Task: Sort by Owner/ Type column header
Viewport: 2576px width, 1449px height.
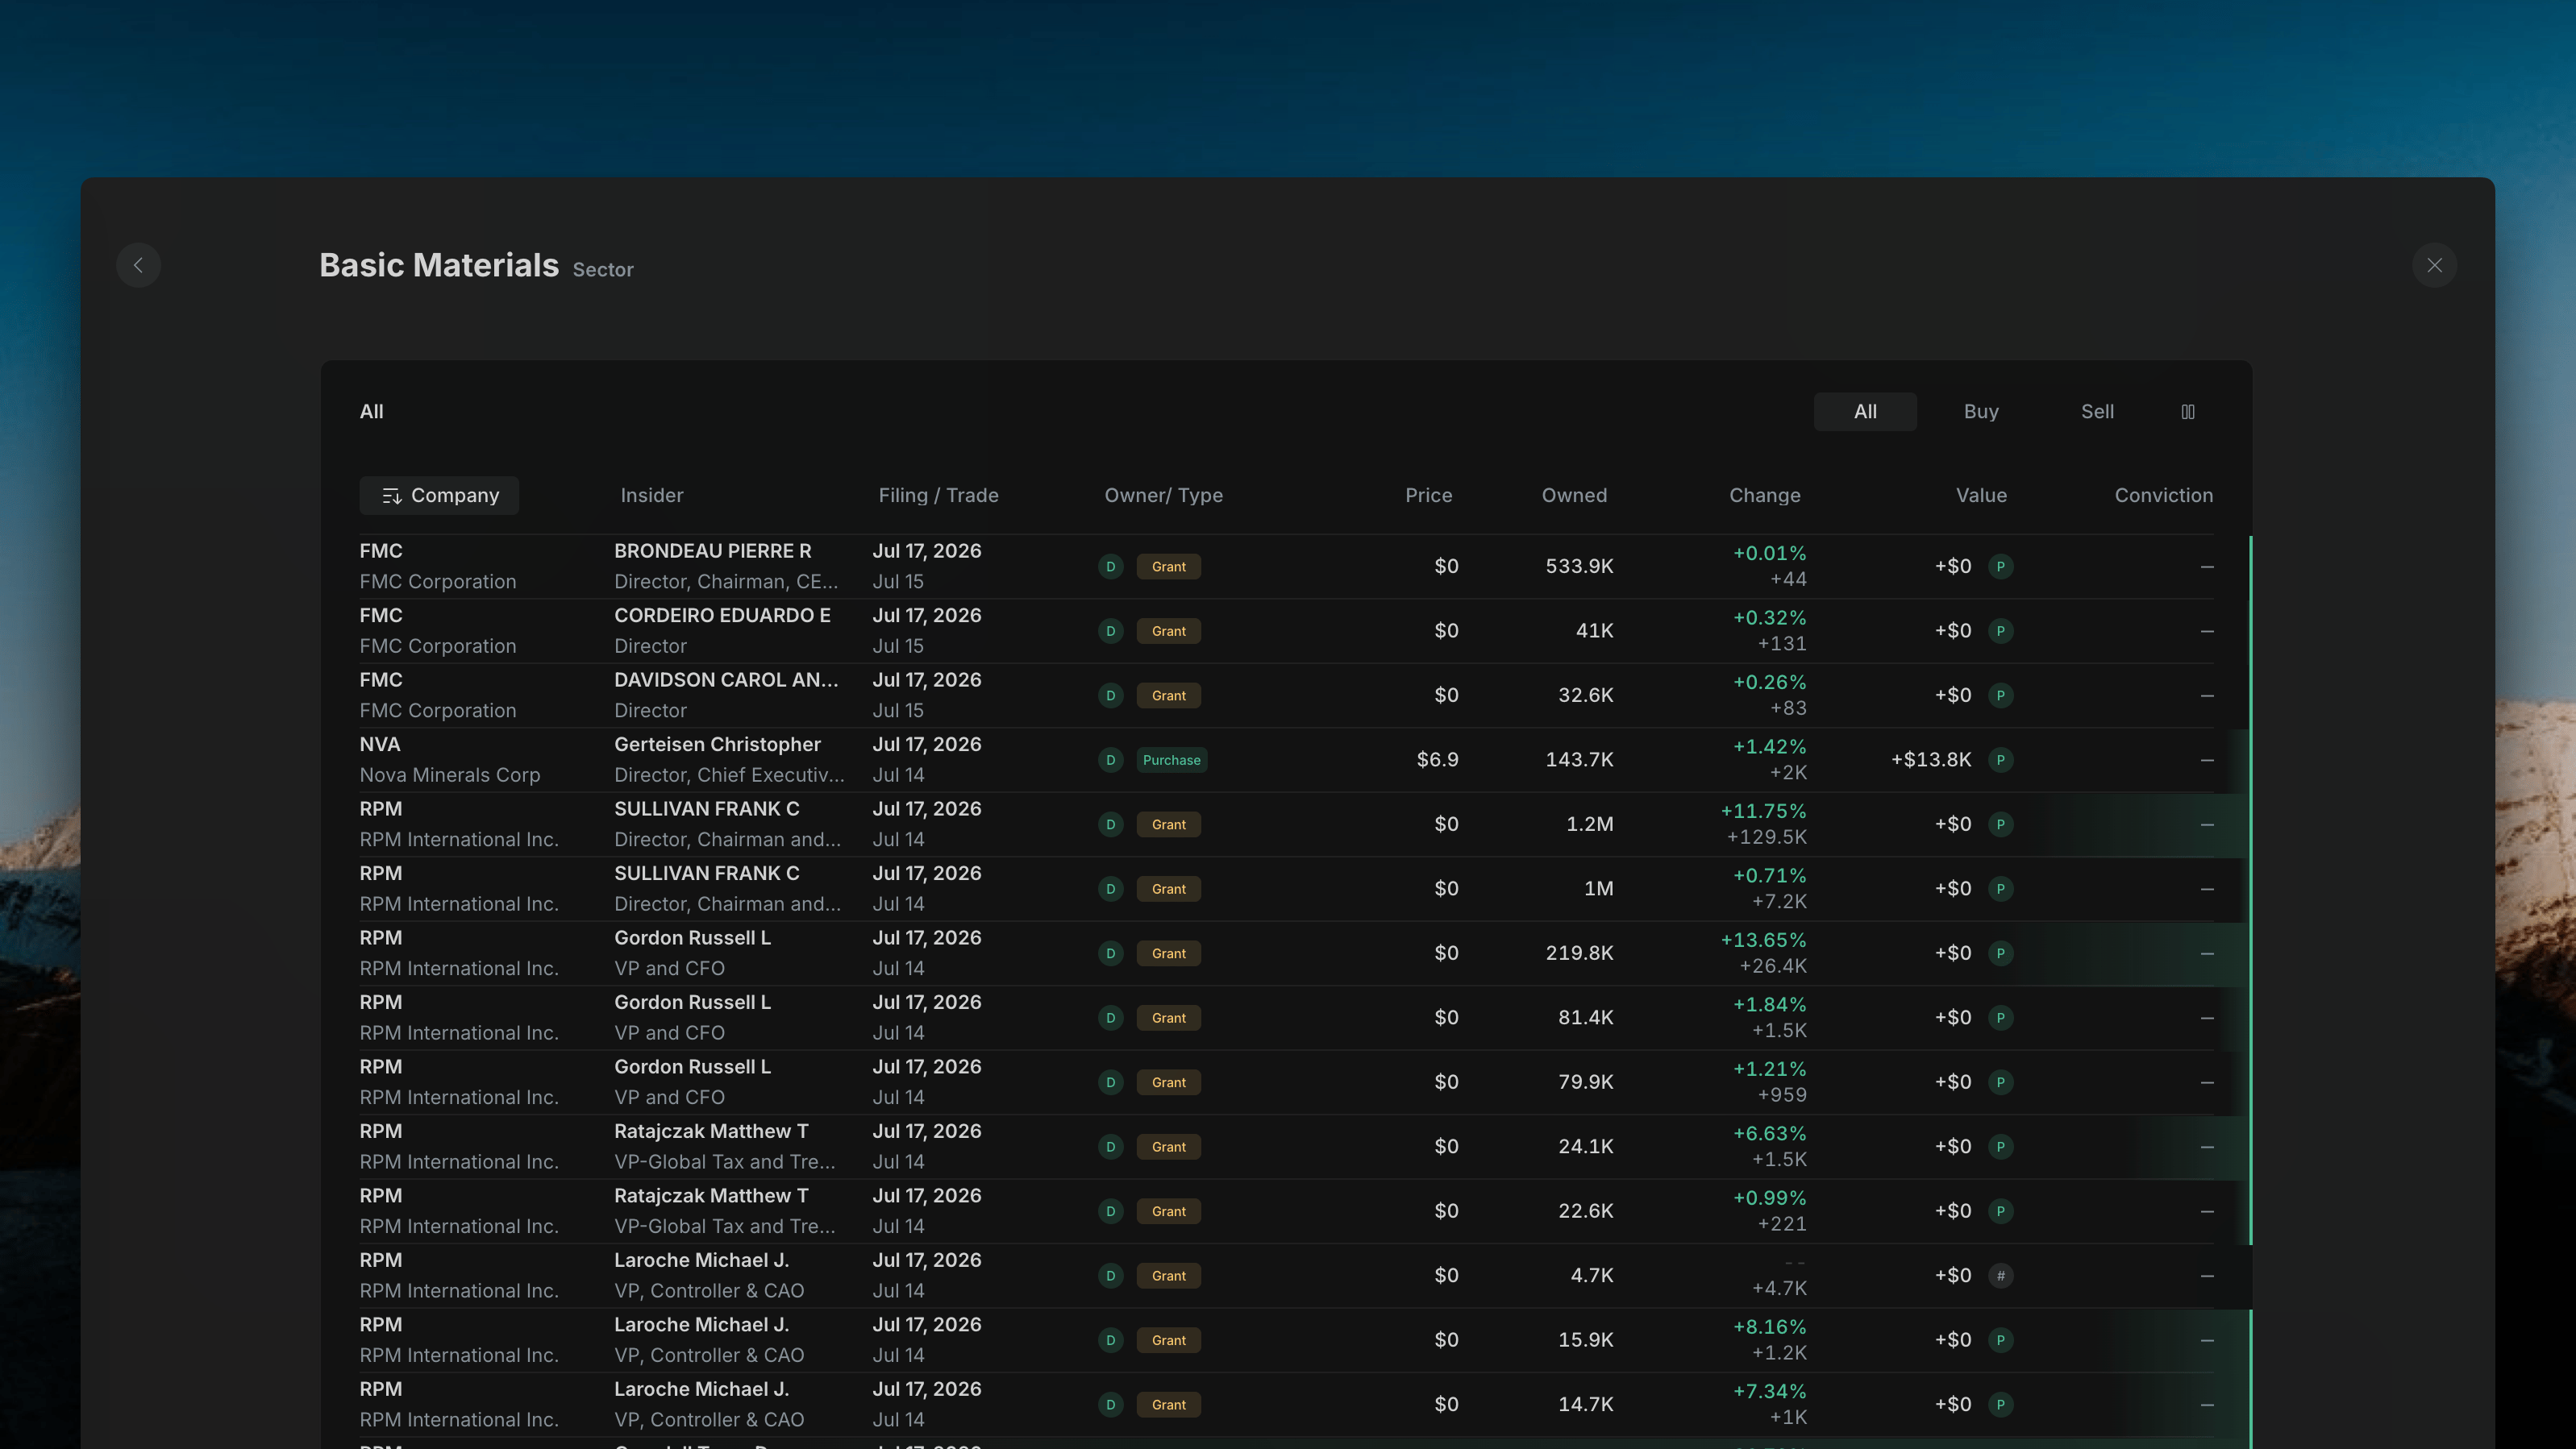Action: [1163, 496]
